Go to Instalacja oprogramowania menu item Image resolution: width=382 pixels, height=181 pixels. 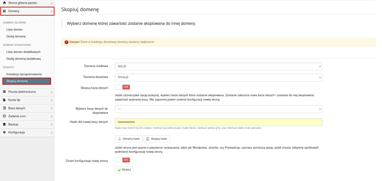point(24,74)
